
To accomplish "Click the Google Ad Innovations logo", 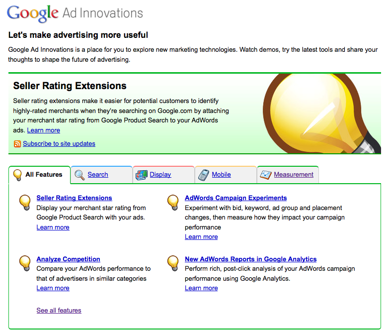I will (75, 13).
